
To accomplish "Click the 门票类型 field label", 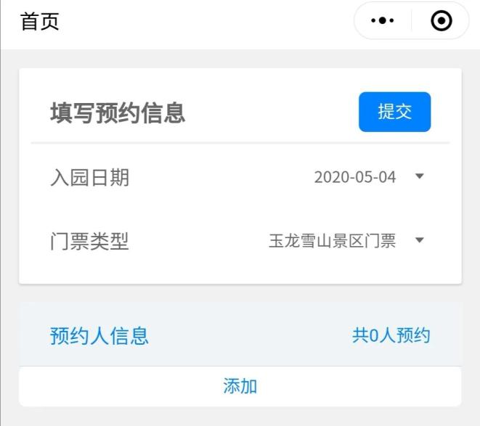I will [89, 241].
